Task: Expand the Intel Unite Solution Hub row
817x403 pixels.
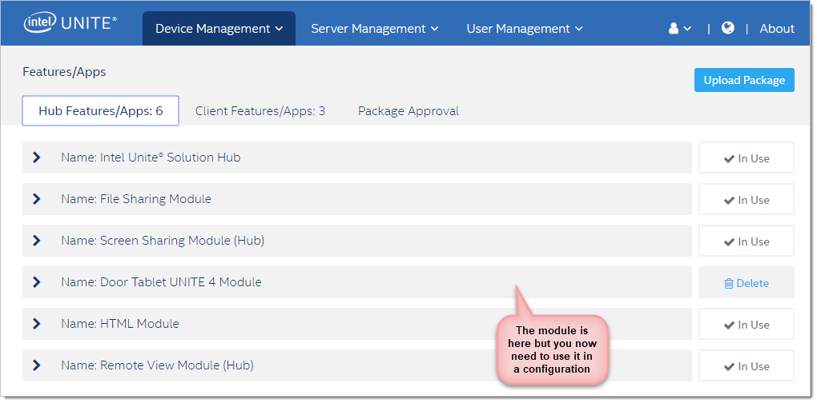Action: click(x=37, y=157)
